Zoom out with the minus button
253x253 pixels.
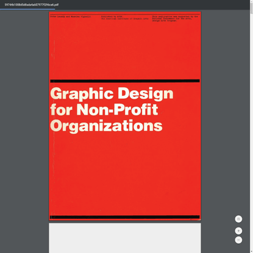coord(238,240)
